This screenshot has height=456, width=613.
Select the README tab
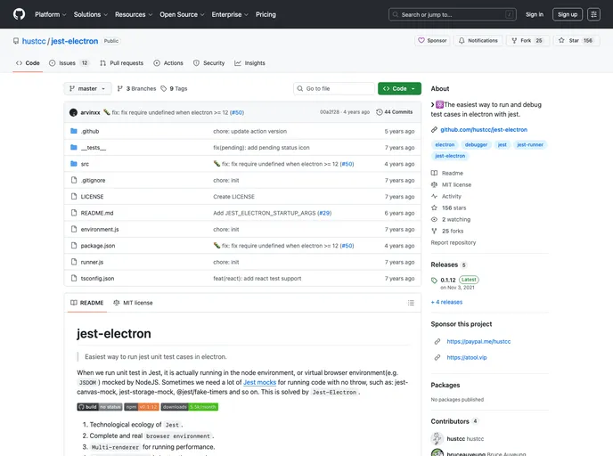pyautogui.click(x=86, y=303)
